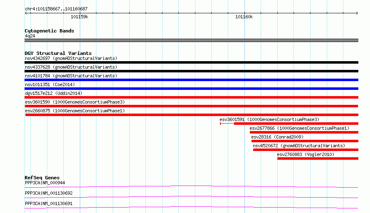Click the black bar under nsv4342697

(x=191, y=62)
